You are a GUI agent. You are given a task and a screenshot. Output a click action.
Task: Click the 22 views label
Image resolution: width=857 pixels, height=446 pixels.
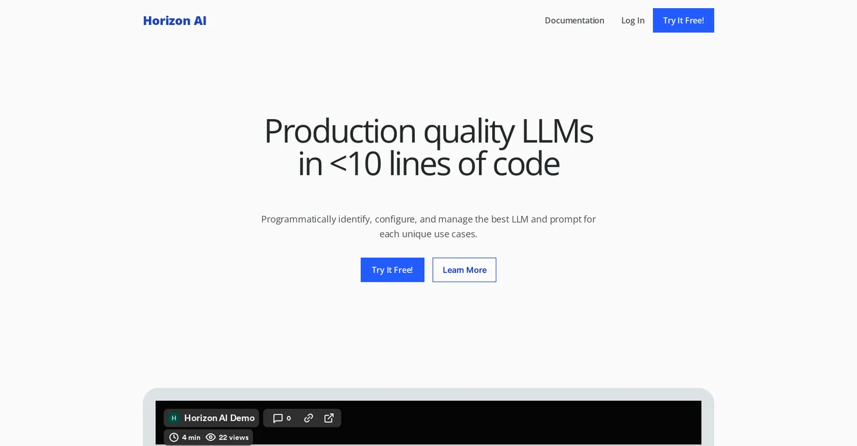(x=233, y=437)
